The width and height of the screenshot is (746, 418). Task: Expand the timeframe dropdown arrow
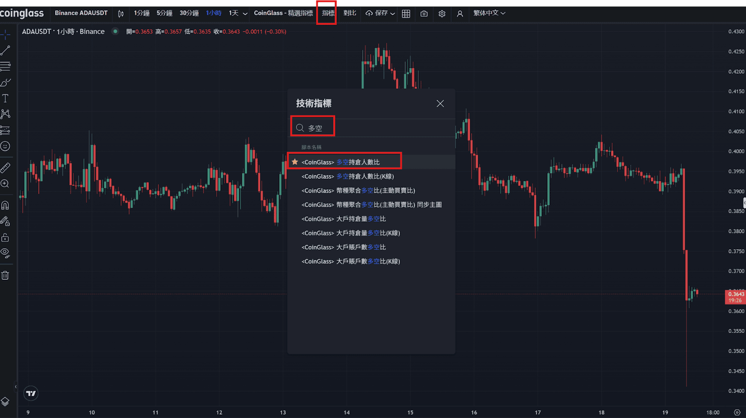point(245,13)
